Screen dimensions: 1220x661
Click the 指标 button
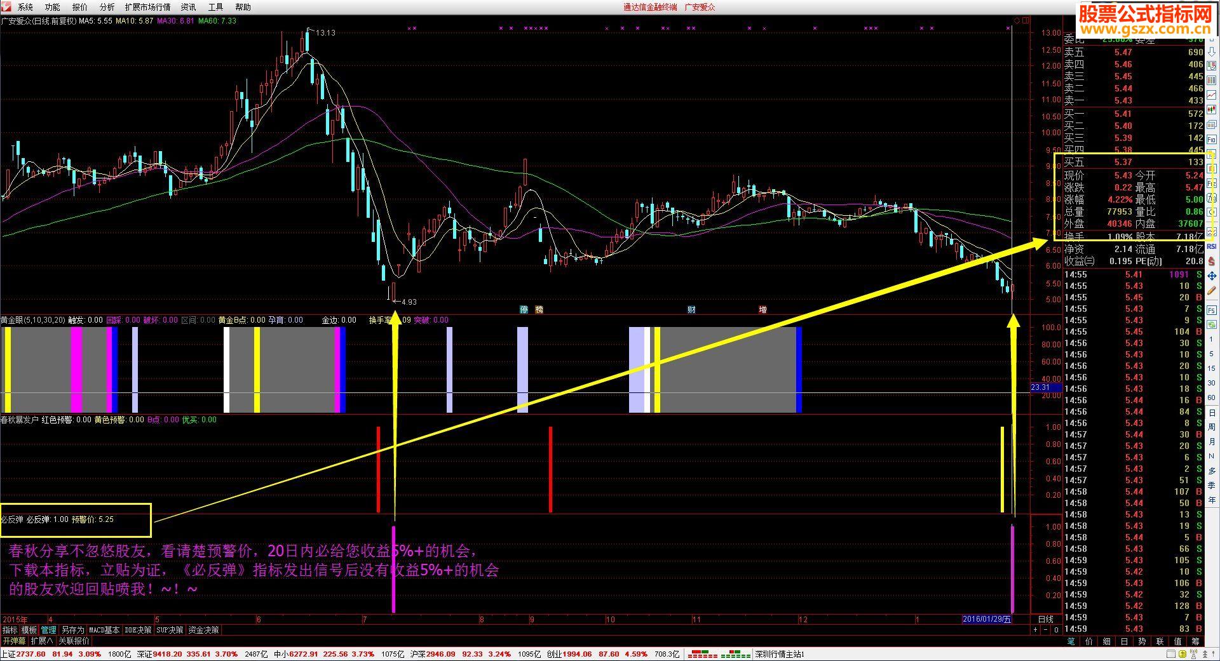pyautogui.click(x=10, y=630)
